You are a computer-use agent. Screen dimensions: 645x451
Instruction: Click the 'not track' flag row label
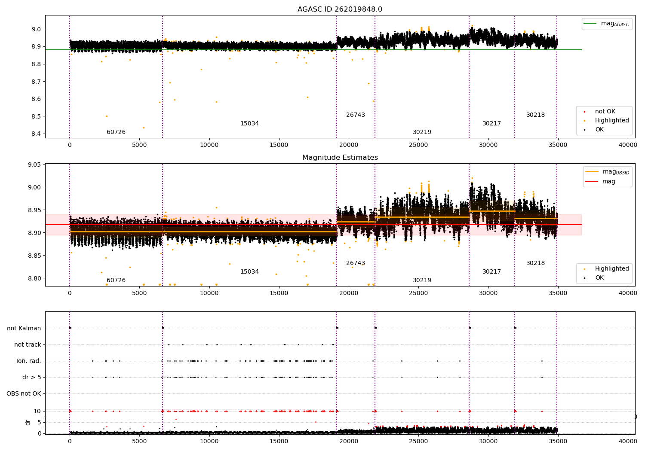point(28,344)
